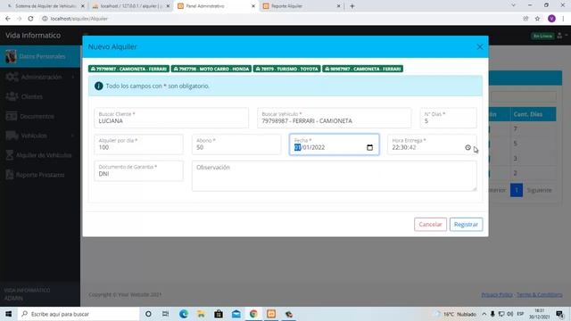Select the Turismo Toyota badge
The width and height of the screenshot is (571, 321).
click(x=287, y=69)
